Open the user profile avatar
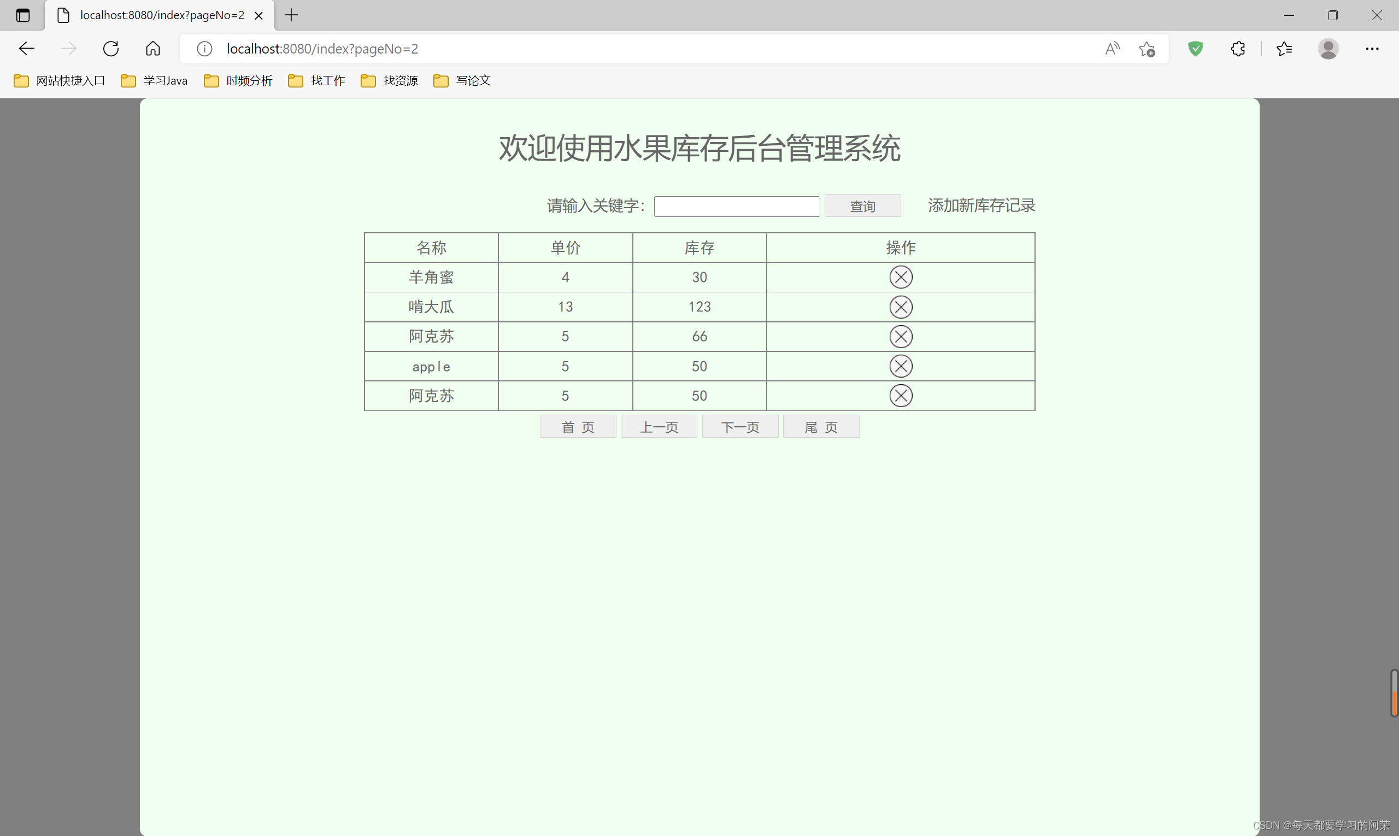Screen dimensions: 1399x836 click(1328, 49)
